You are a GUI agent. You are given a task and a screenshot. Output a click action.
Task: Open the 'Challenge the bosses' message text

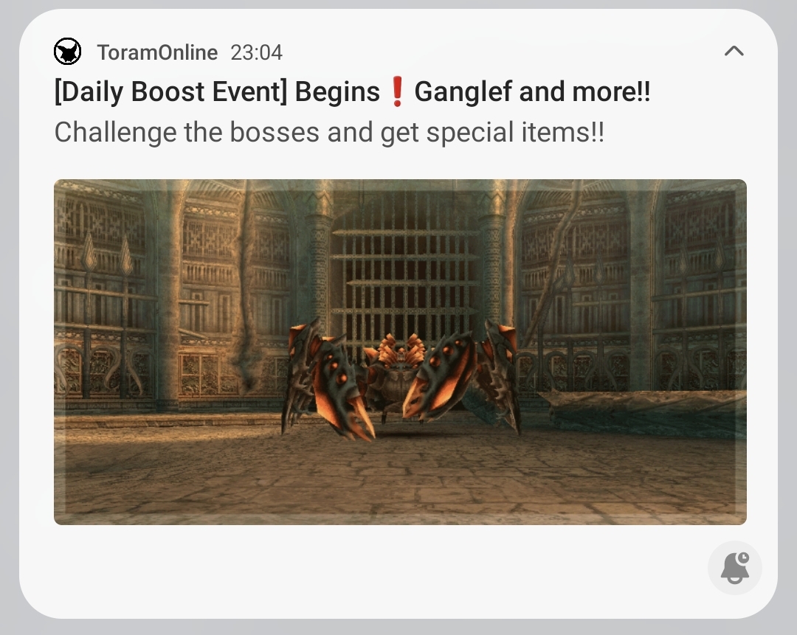[x=329, y=133]
